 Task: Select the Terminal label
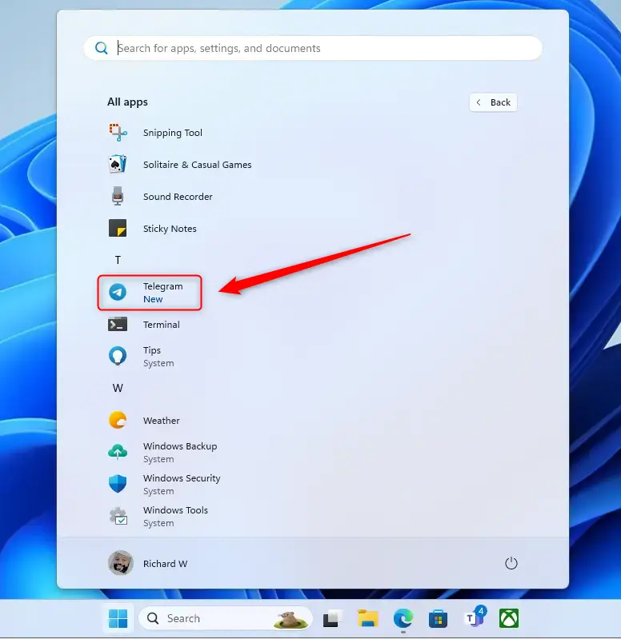pyautogui.click(x=161, y=325)
